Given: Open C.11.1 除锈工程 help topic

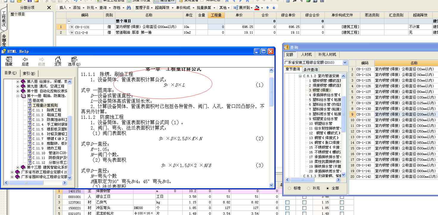Looking at the screenshot, I should click(47, 110).
